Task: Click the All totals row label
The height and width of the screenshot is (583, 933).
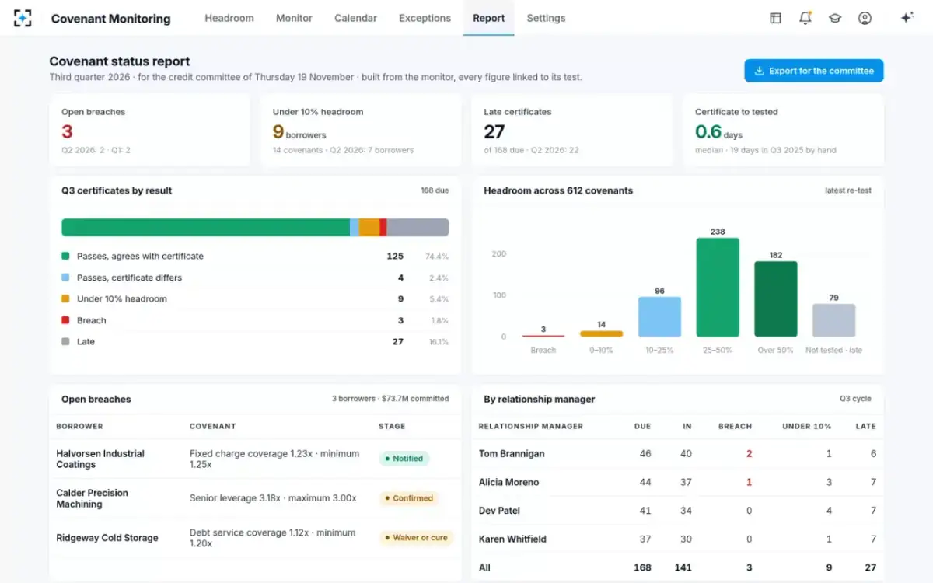Action: (484, 567)
